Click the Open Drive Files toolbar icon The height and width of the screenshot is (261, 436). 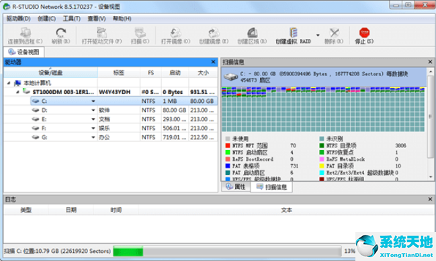pos(101,32)
